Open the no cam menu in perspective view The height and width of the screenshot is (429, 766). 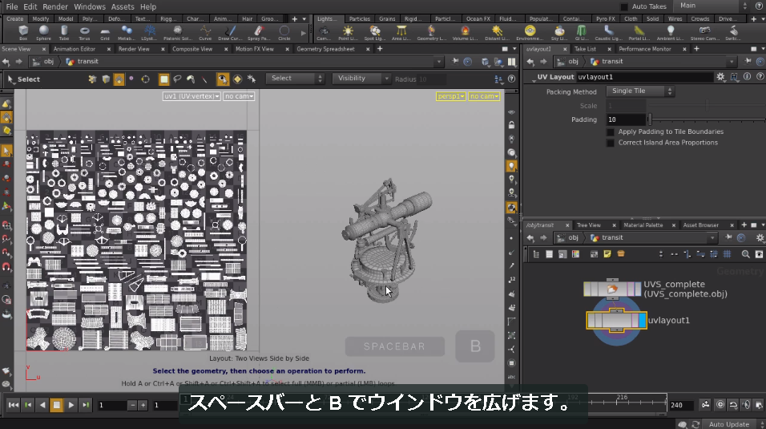[484, 96]
